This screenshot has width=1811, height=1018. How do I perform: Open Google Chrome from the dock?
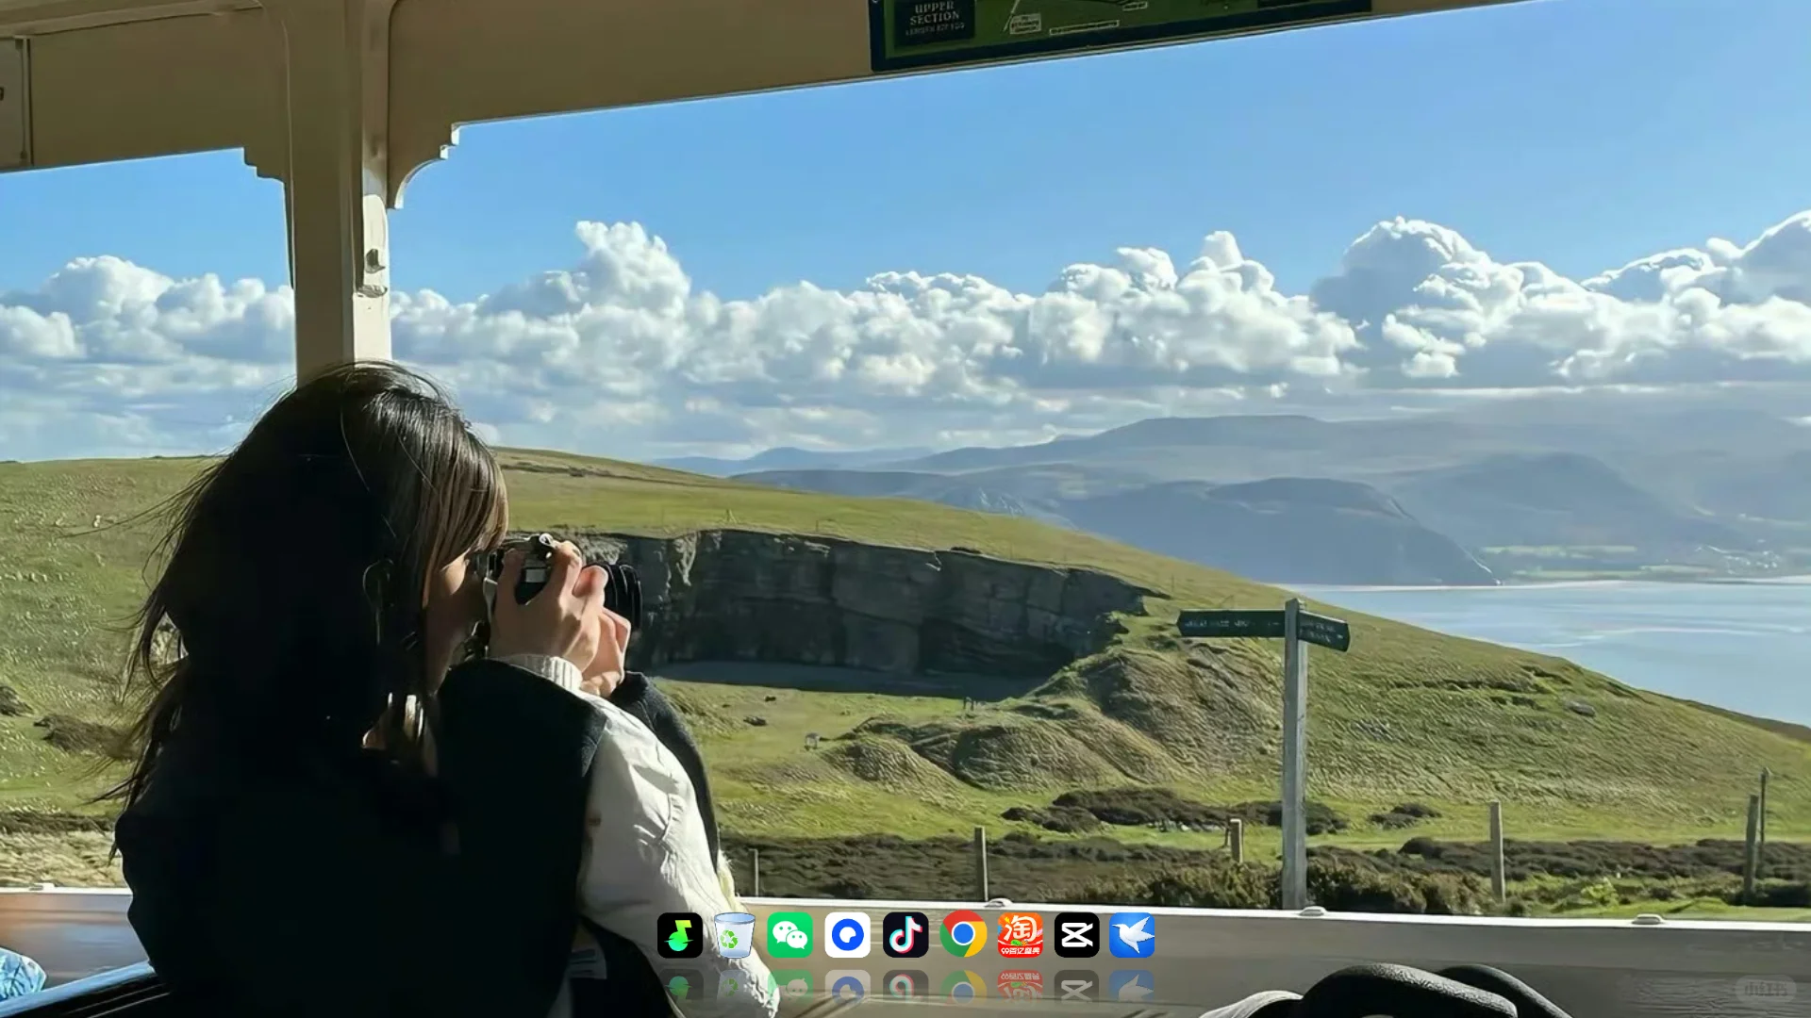[x=963, y=935]
